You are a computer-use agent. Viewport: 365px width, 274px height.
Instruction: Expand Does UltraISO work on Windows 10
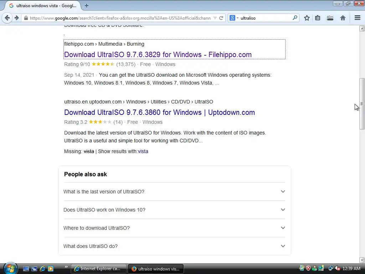[174, 210]
